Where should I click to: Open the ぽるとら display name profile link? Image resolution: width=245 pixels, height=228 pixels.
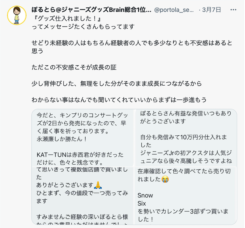(x=91, y=10)
